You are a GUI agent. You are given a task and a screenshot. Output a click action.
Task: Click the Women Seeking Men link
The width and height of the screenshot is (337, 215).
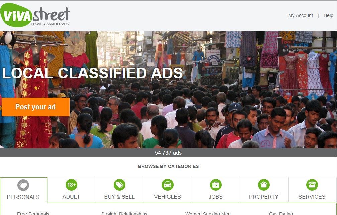click(x=208, y=213)
